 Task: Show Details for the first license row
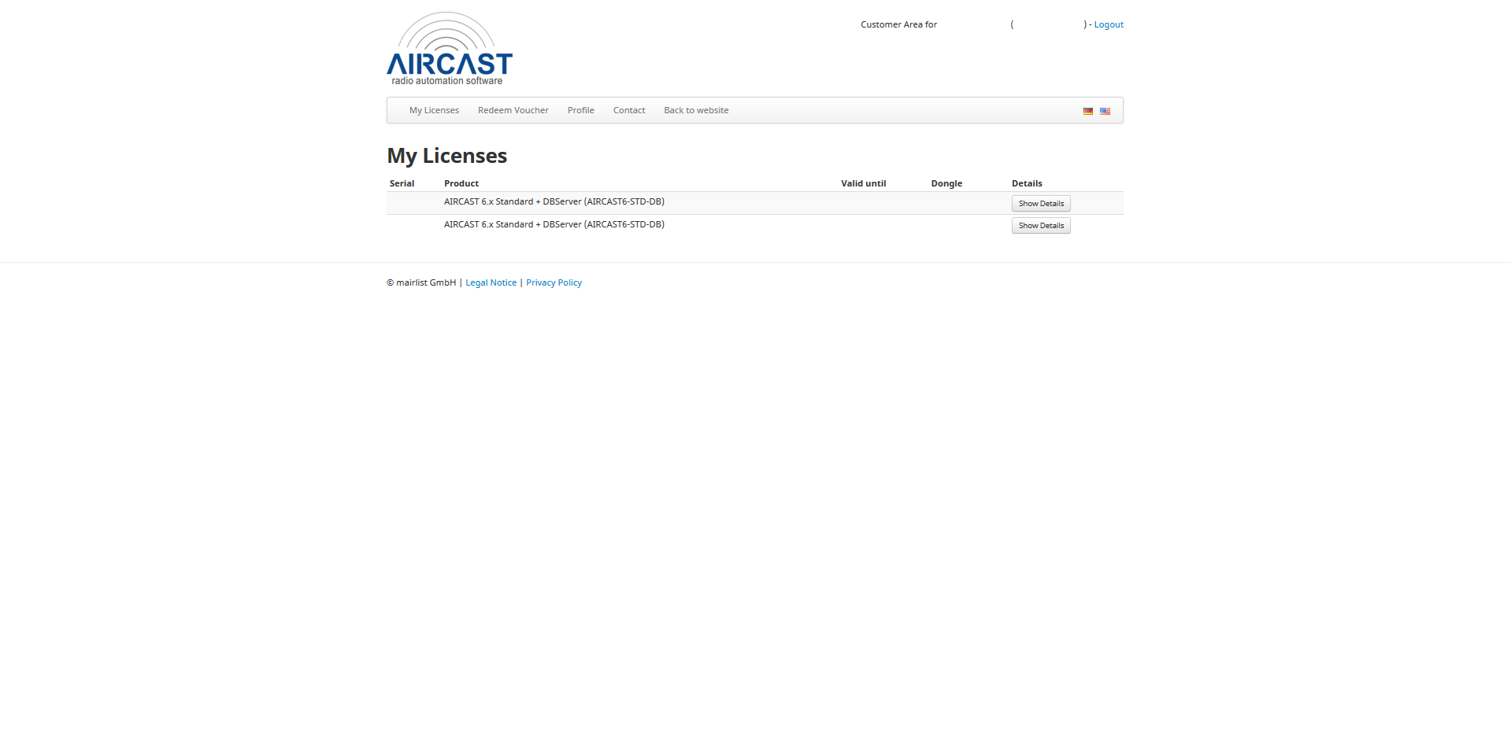click(x=1040, y=203)
